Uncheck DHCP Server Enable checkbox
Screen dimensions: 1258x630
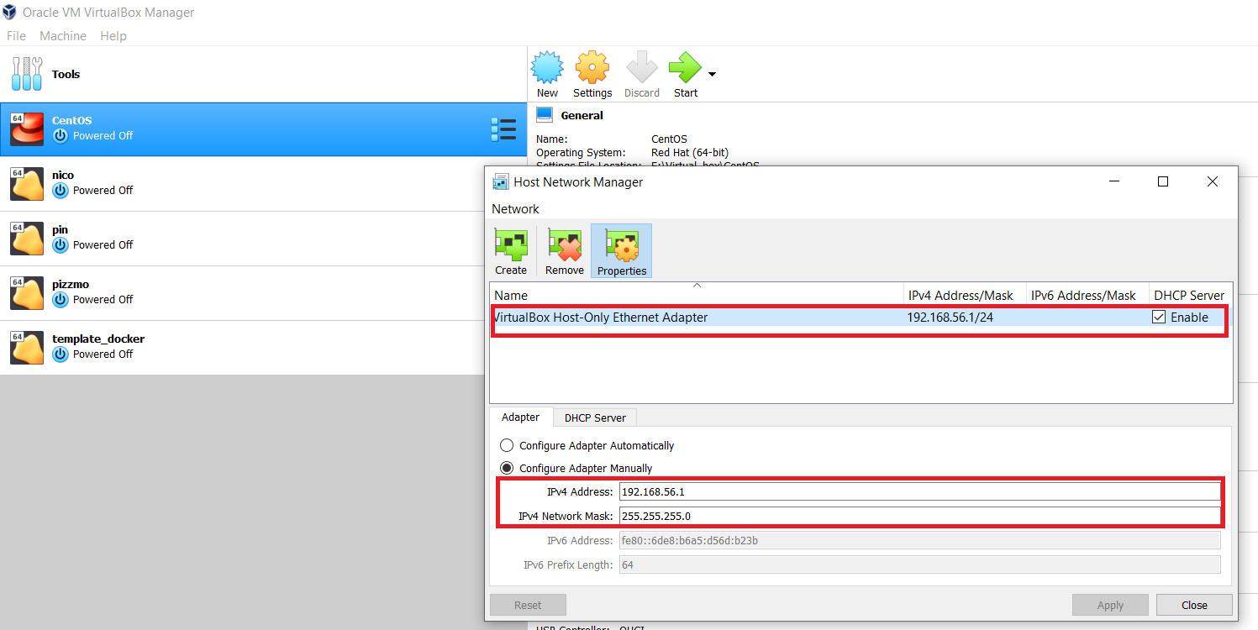[1160, 318]
